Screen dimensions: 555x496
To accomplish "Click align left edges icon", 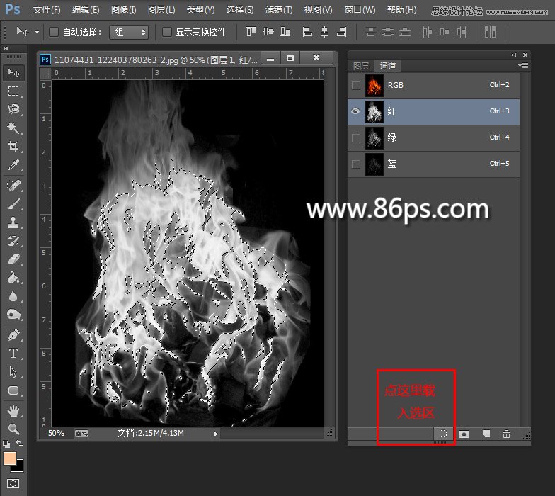I will (x=307, y=32).
